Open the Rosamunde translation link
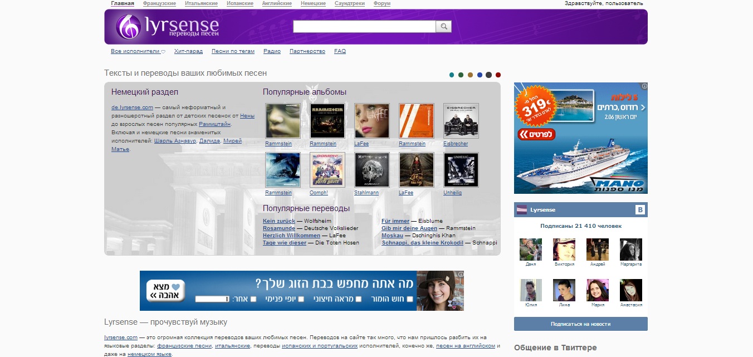Image resolution: width=753 pixels, height=357 pixels. 279,228
